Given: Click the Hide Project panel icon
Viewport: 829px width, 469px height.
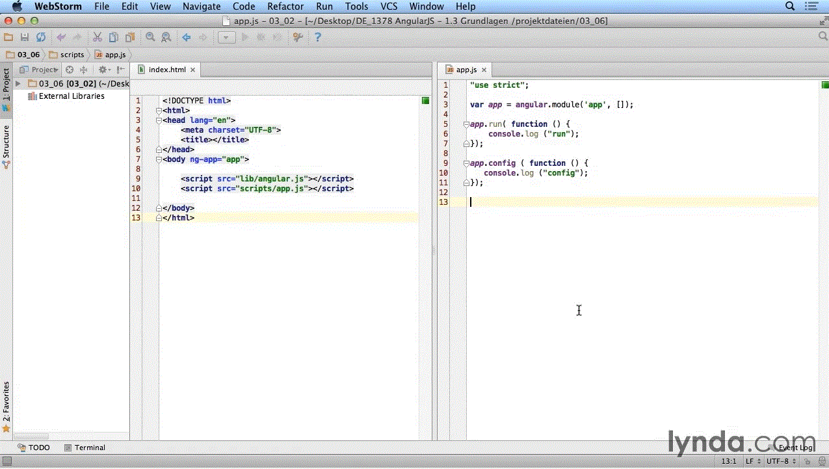Looking at the screenshot, I should tap(121, 70).
